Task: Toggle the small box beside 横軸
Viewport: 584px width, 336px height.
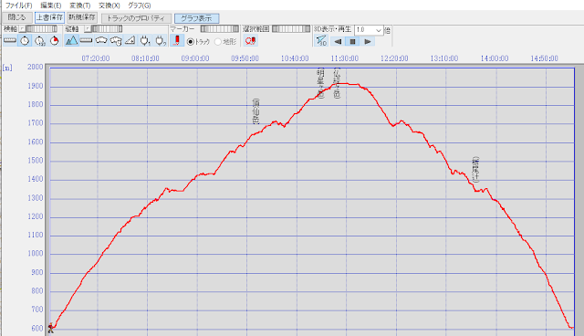Action: (x=22, y=28)
